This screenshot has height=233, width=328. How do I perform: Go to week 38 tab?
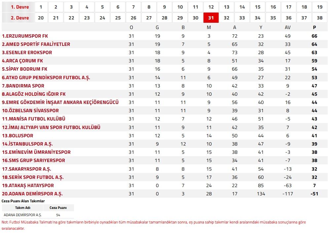(x=320, y=18)
